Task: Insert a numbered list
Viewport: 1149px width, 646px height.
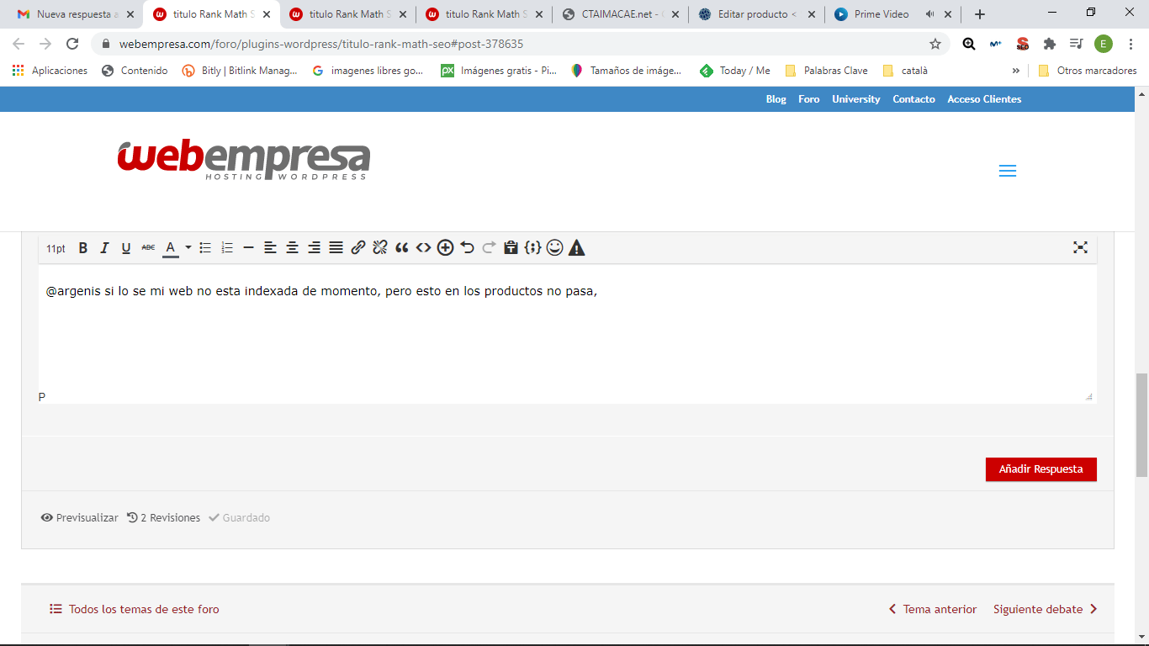Action: point(227,247)
